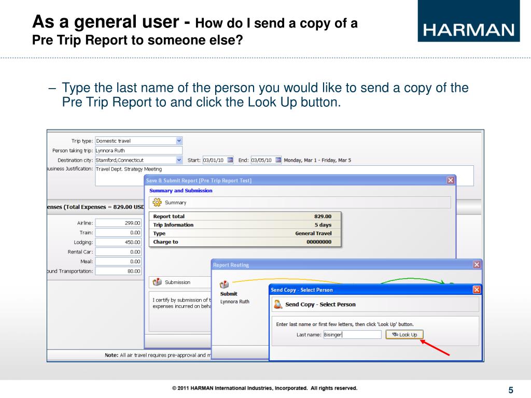The width and height of the screenshot is (531, 398).
Task: Click the Train amount field
Action: pyautogui.click(x=118, y=233)
